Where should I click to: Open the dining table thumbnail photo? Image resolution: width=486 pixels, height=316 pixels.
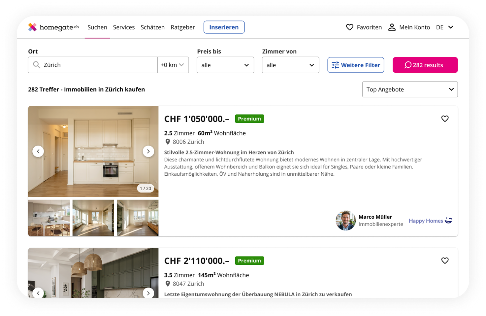coord(49,218)
